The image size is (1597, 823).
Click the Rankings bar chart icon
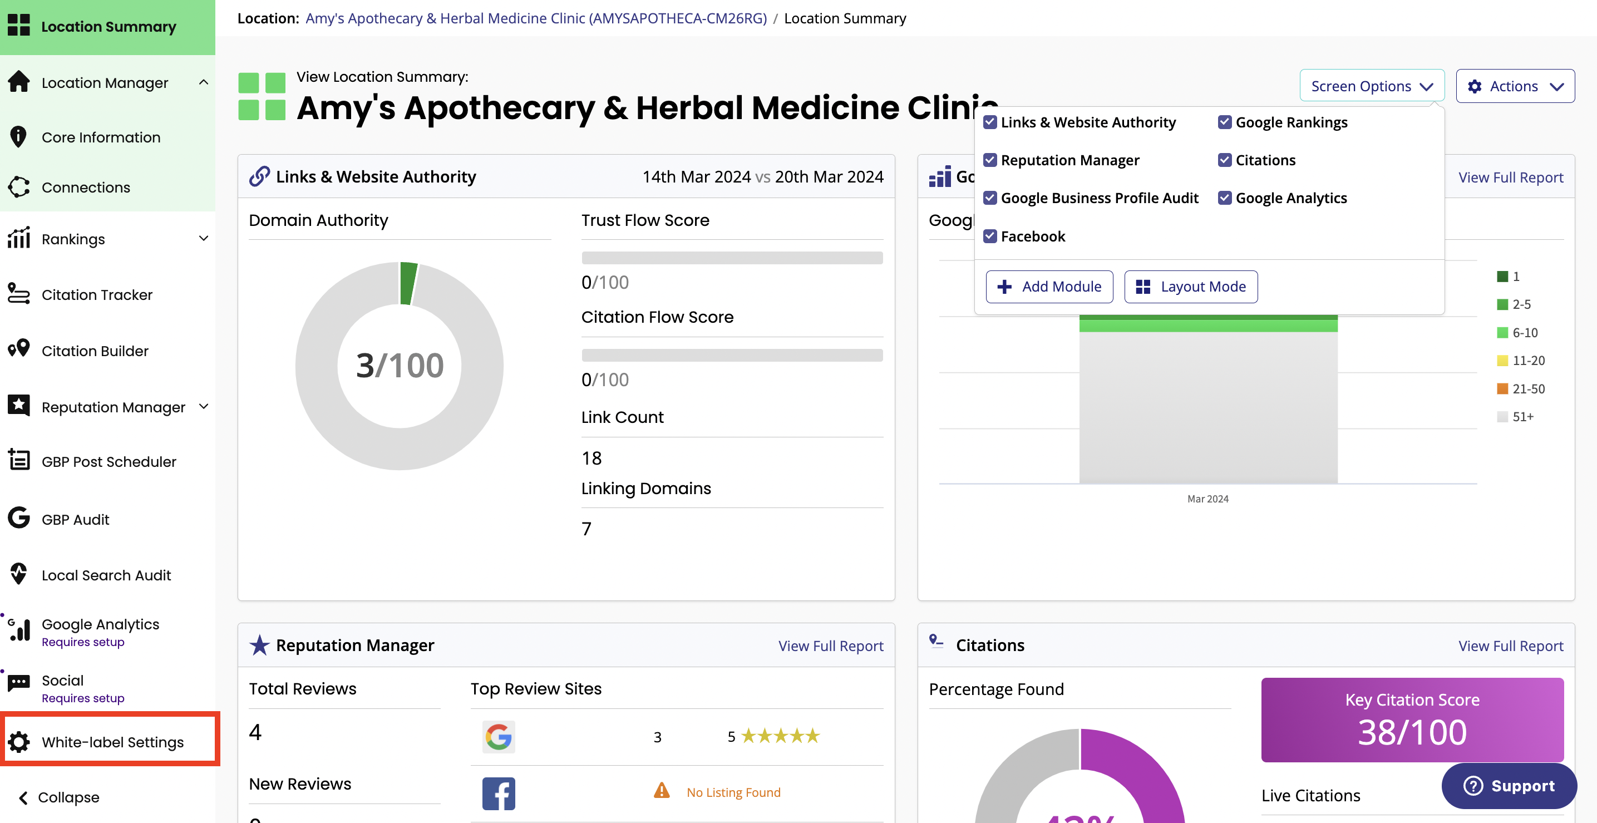18,238
